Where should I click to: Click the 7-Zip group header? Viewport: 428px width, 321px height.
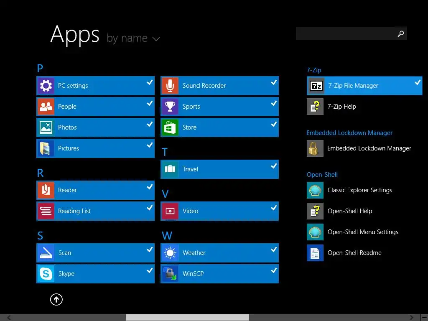pyautogui.click(x=314, y=70)
